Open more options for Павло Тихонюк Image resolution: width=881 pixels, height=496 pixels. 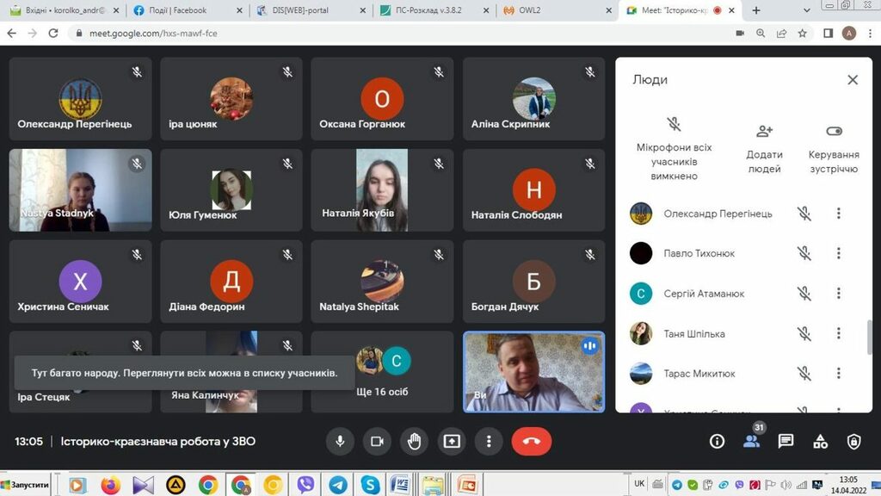tap(839, 253)
